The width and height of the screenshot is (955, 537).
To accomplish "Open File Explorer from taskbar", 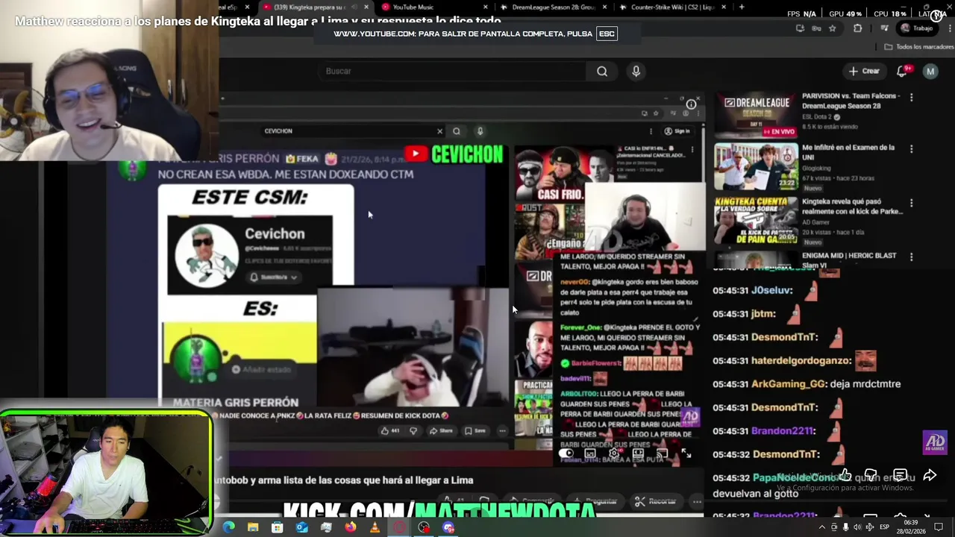I will [253, 527].
